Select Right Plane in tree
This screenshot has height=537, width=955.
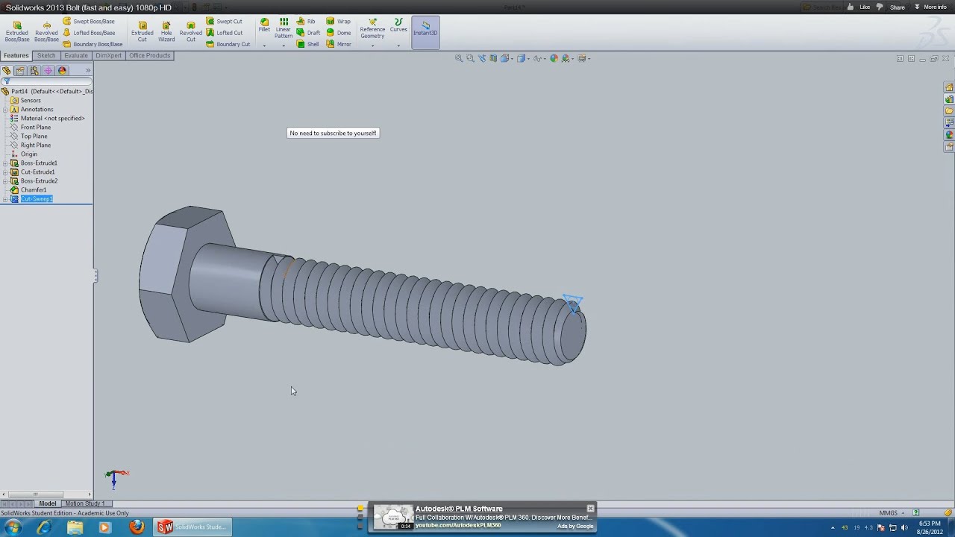coord(31,145)
